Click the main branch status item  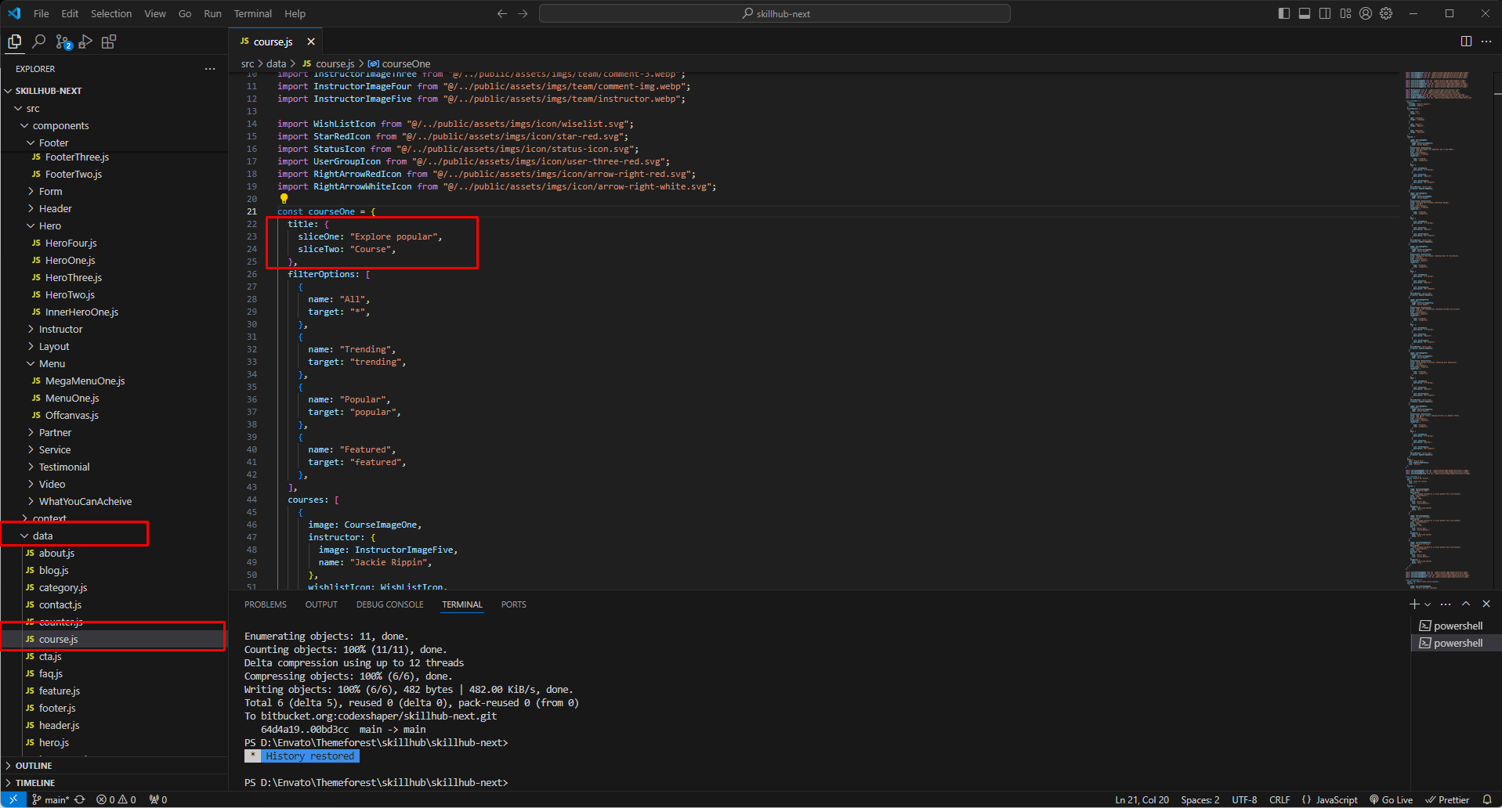point(51,799)
